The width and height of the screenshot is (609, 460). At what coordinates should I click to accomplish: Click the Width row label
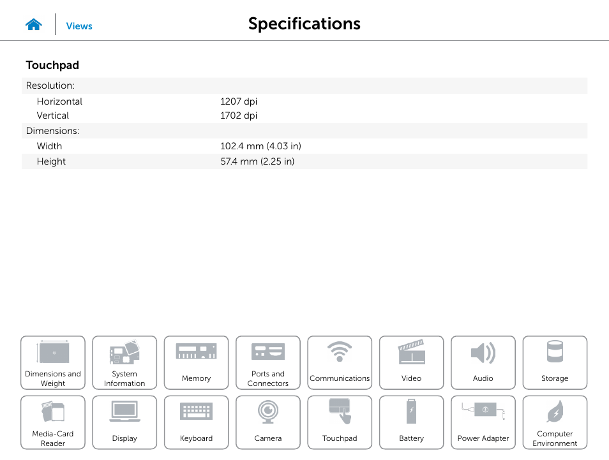[49, 146]
